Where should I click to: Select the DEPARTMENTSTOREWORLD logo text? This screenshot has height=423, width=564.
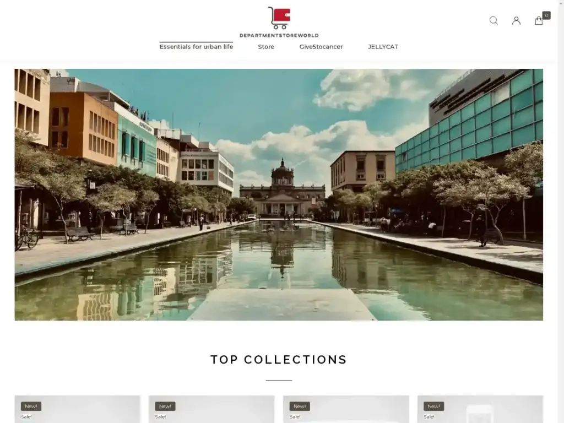(279, 35)
